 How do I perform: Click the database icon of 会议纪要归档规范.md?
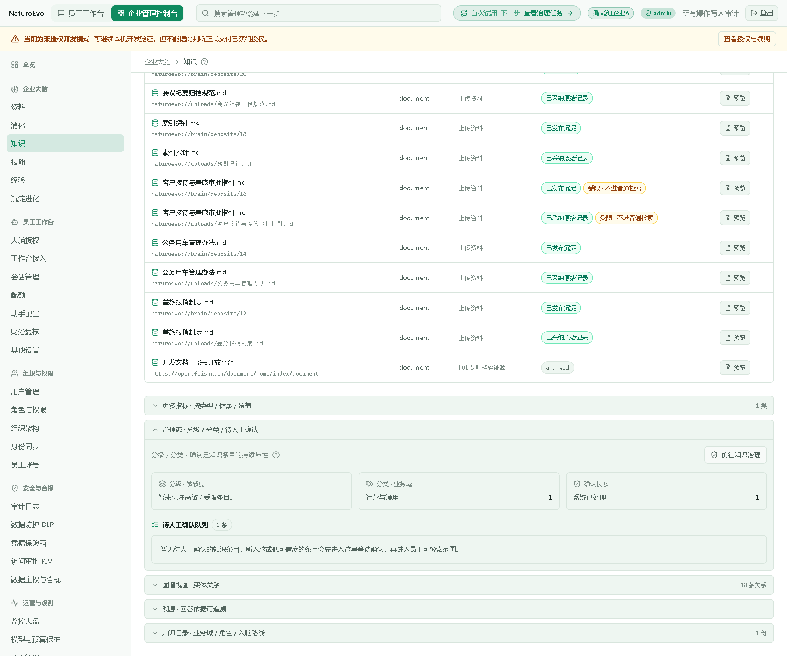tap(155, 93)
